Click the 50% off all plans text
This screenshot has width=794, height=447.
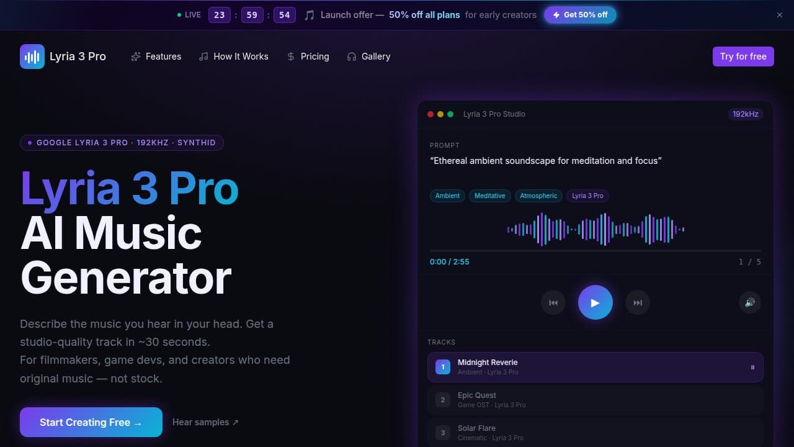[424, 15]
